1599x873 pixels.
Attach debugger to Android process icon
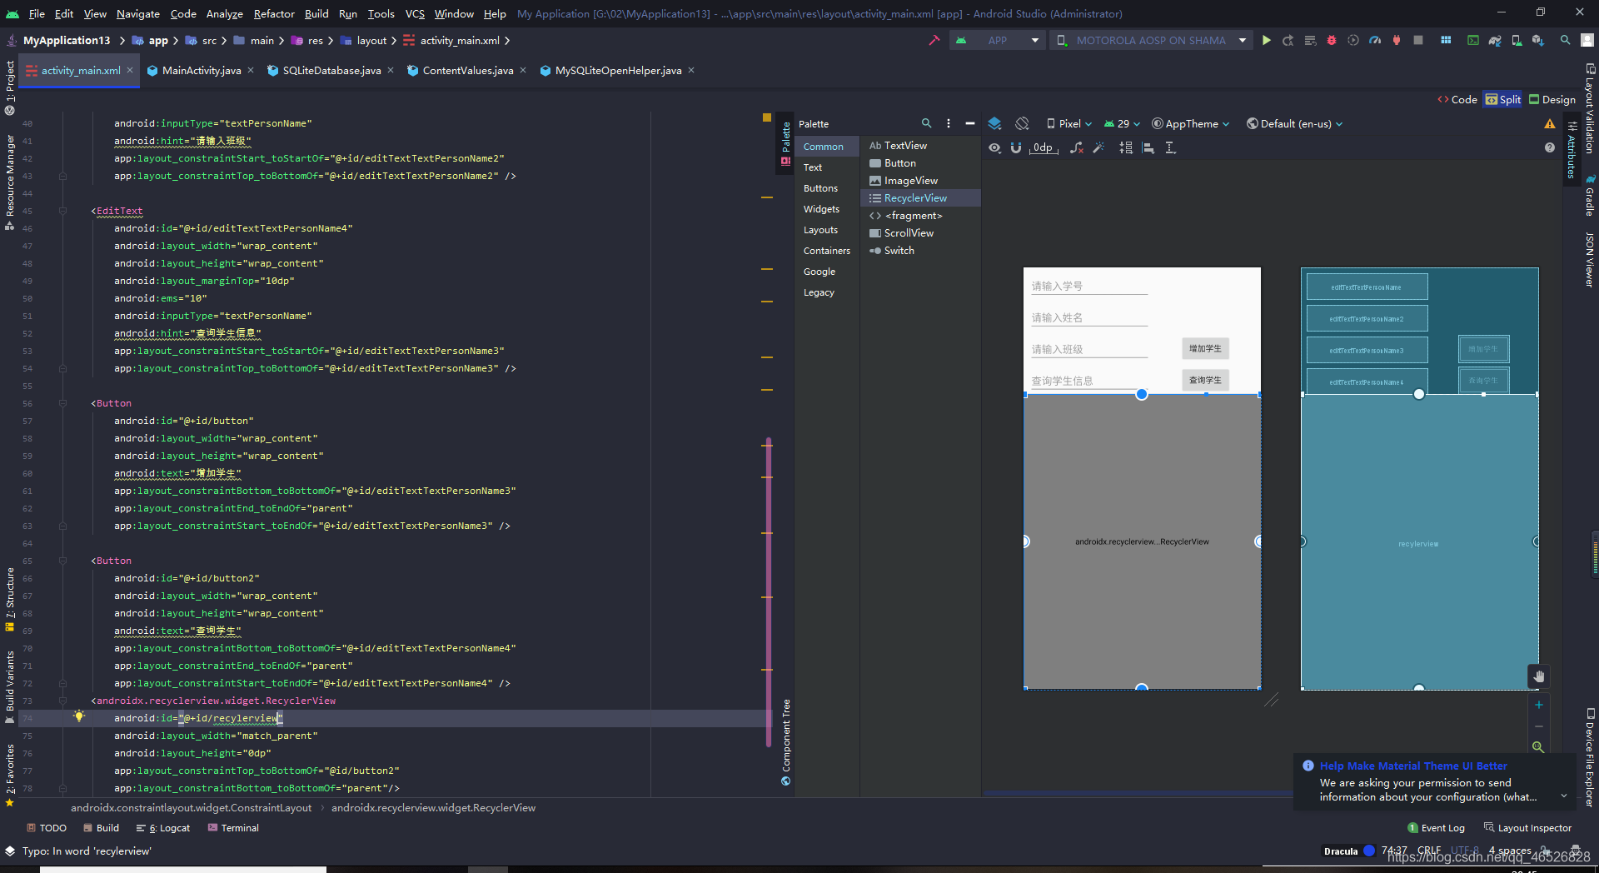1397,40
